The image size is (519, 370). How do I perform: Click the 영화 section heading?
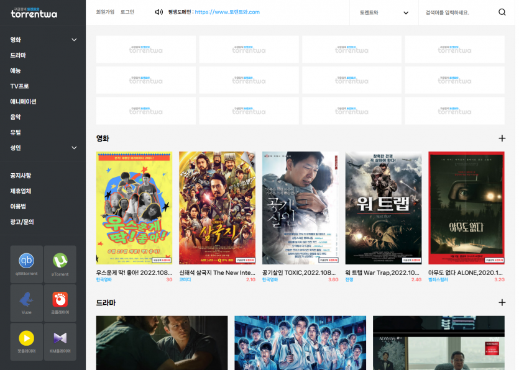click(x=103, y=138)
